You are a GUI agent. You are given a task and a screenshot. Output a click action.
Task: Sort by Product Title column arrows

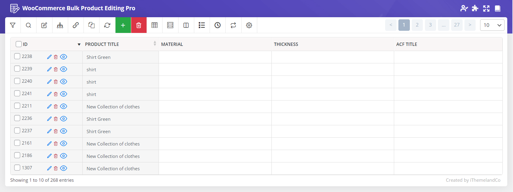155,44
